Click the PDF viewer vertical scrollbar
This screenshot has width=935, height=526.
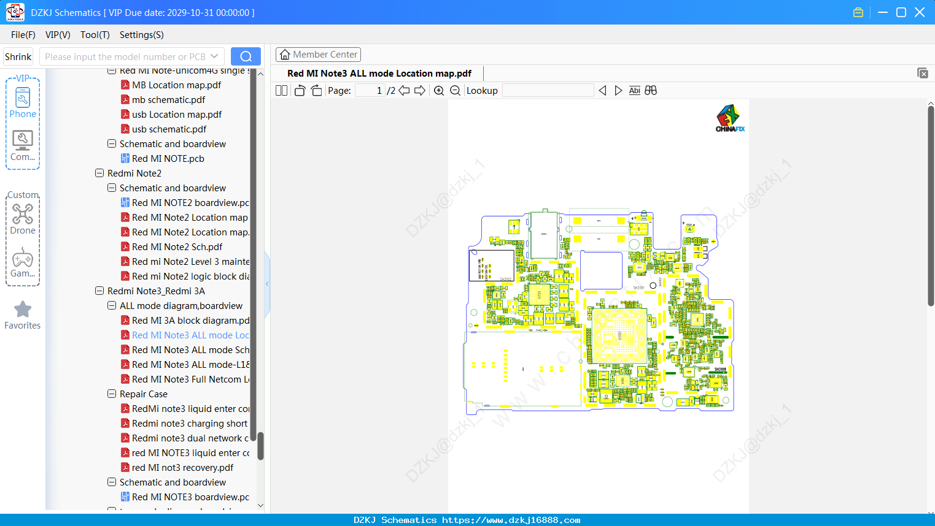[x=931, y=205]
